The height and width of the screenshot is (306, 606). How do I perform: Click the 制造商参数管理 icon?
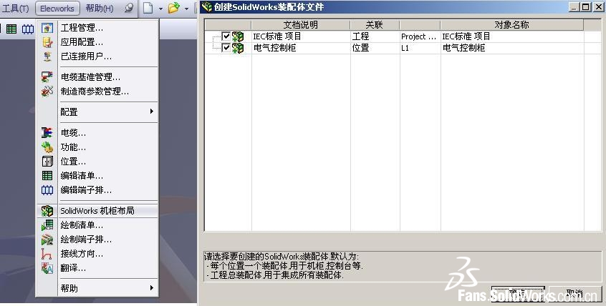[47, 91]
